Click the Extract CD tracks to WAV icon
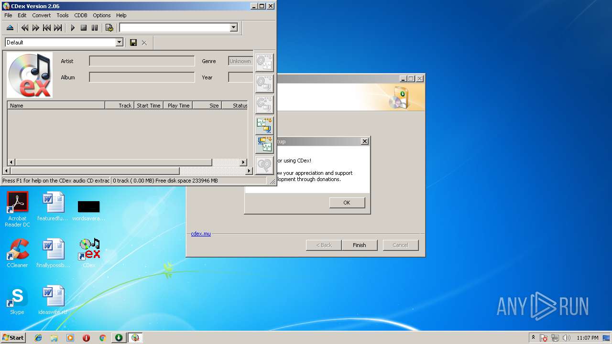 point(264,63)
